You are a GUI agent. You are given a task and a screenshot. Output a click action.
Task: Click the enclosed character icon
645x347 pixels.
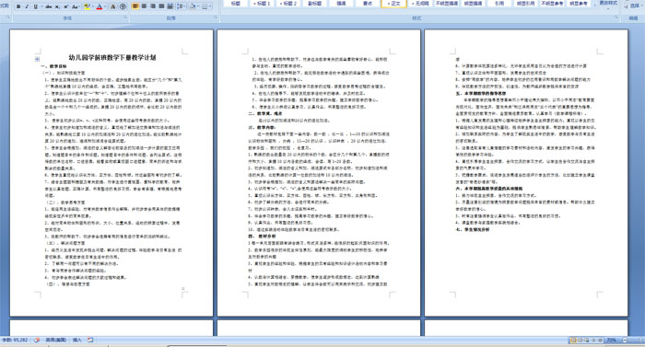123,6
